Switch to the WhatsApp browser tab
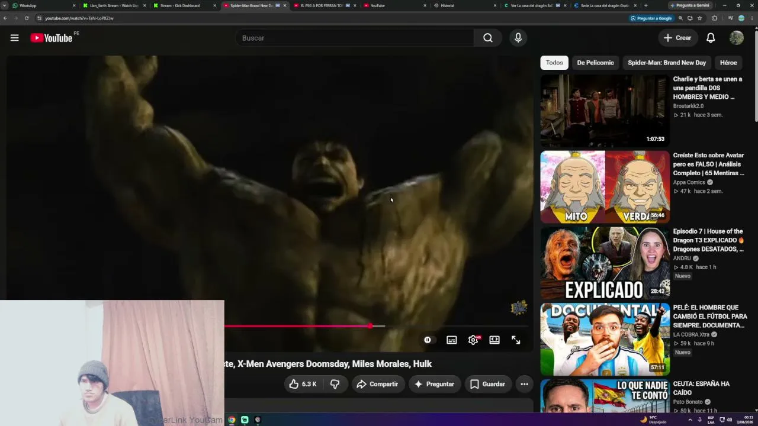The height and width of the screenshot is (426, 758). 44,5
